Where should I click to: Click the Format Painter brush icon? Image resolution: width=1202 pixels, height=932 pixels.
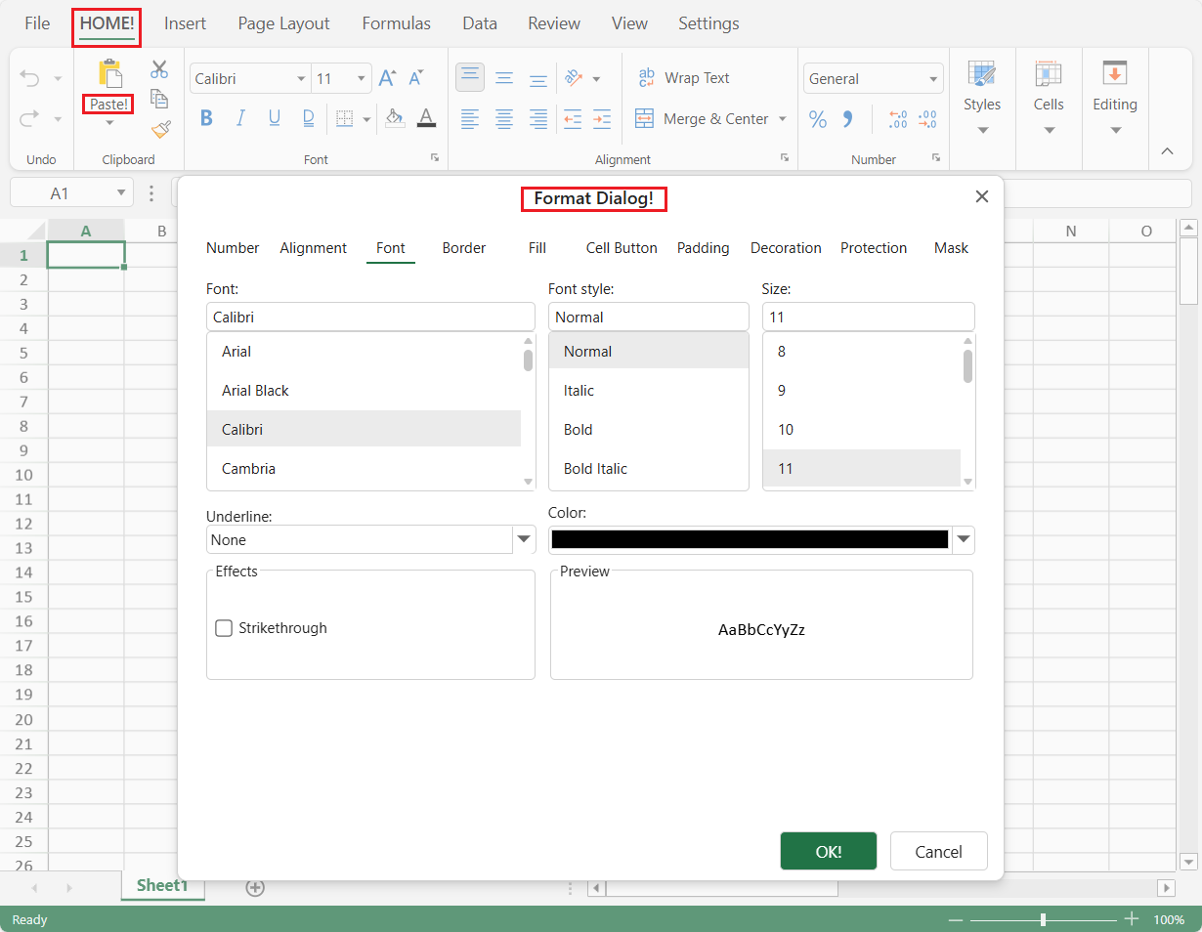[x=160, y=129]
